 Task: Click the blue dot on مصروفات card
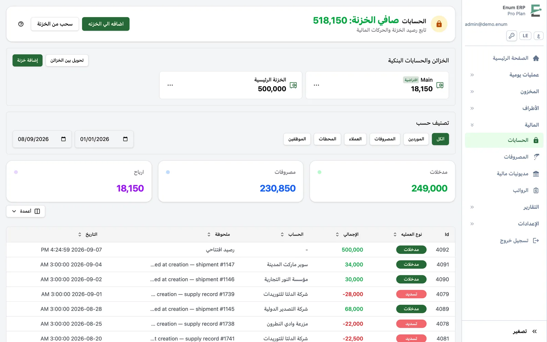(x=168, y=172)
